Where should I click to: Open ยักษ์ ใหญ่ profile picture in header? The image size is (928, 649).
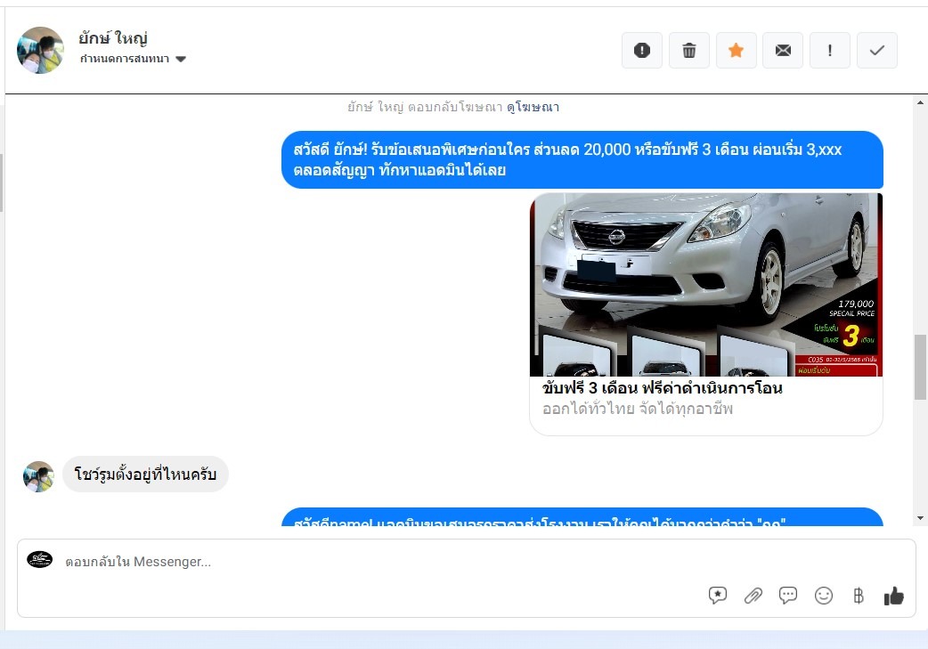(40, 50)
